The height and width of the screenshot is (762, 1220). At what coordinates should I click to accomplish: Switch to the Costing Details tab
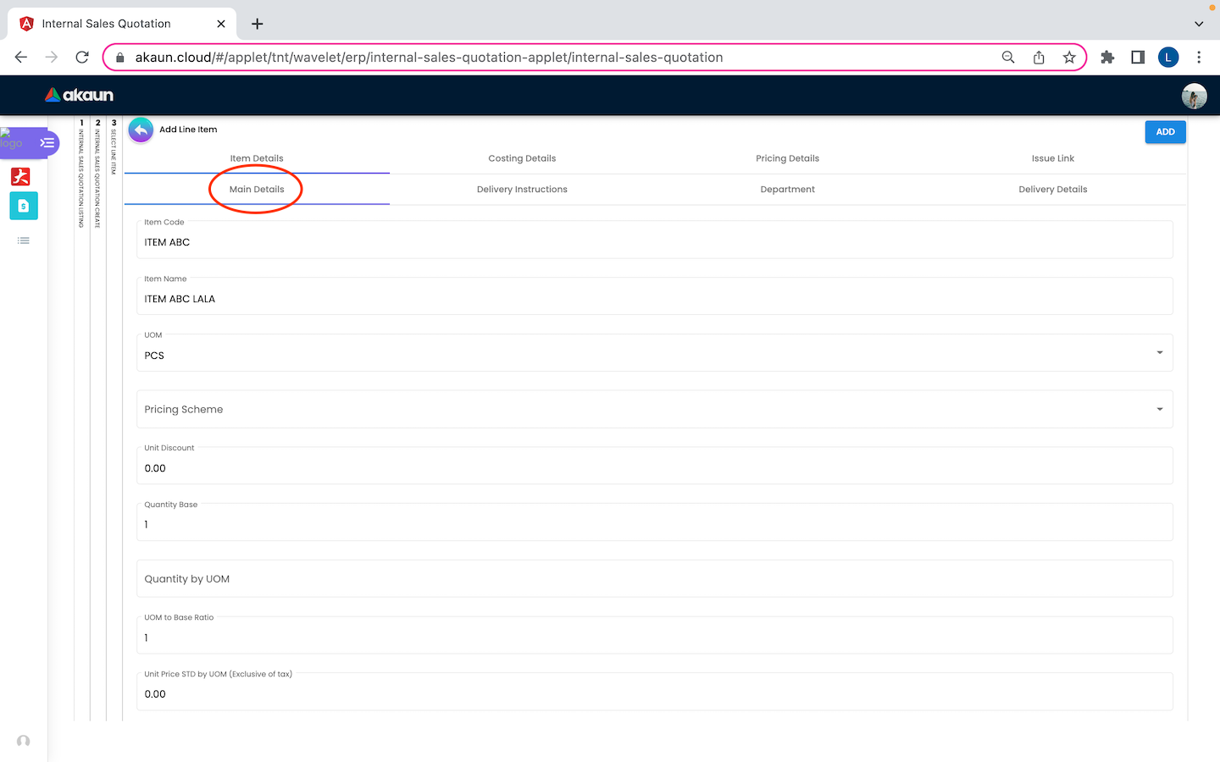tap(522, 158)
